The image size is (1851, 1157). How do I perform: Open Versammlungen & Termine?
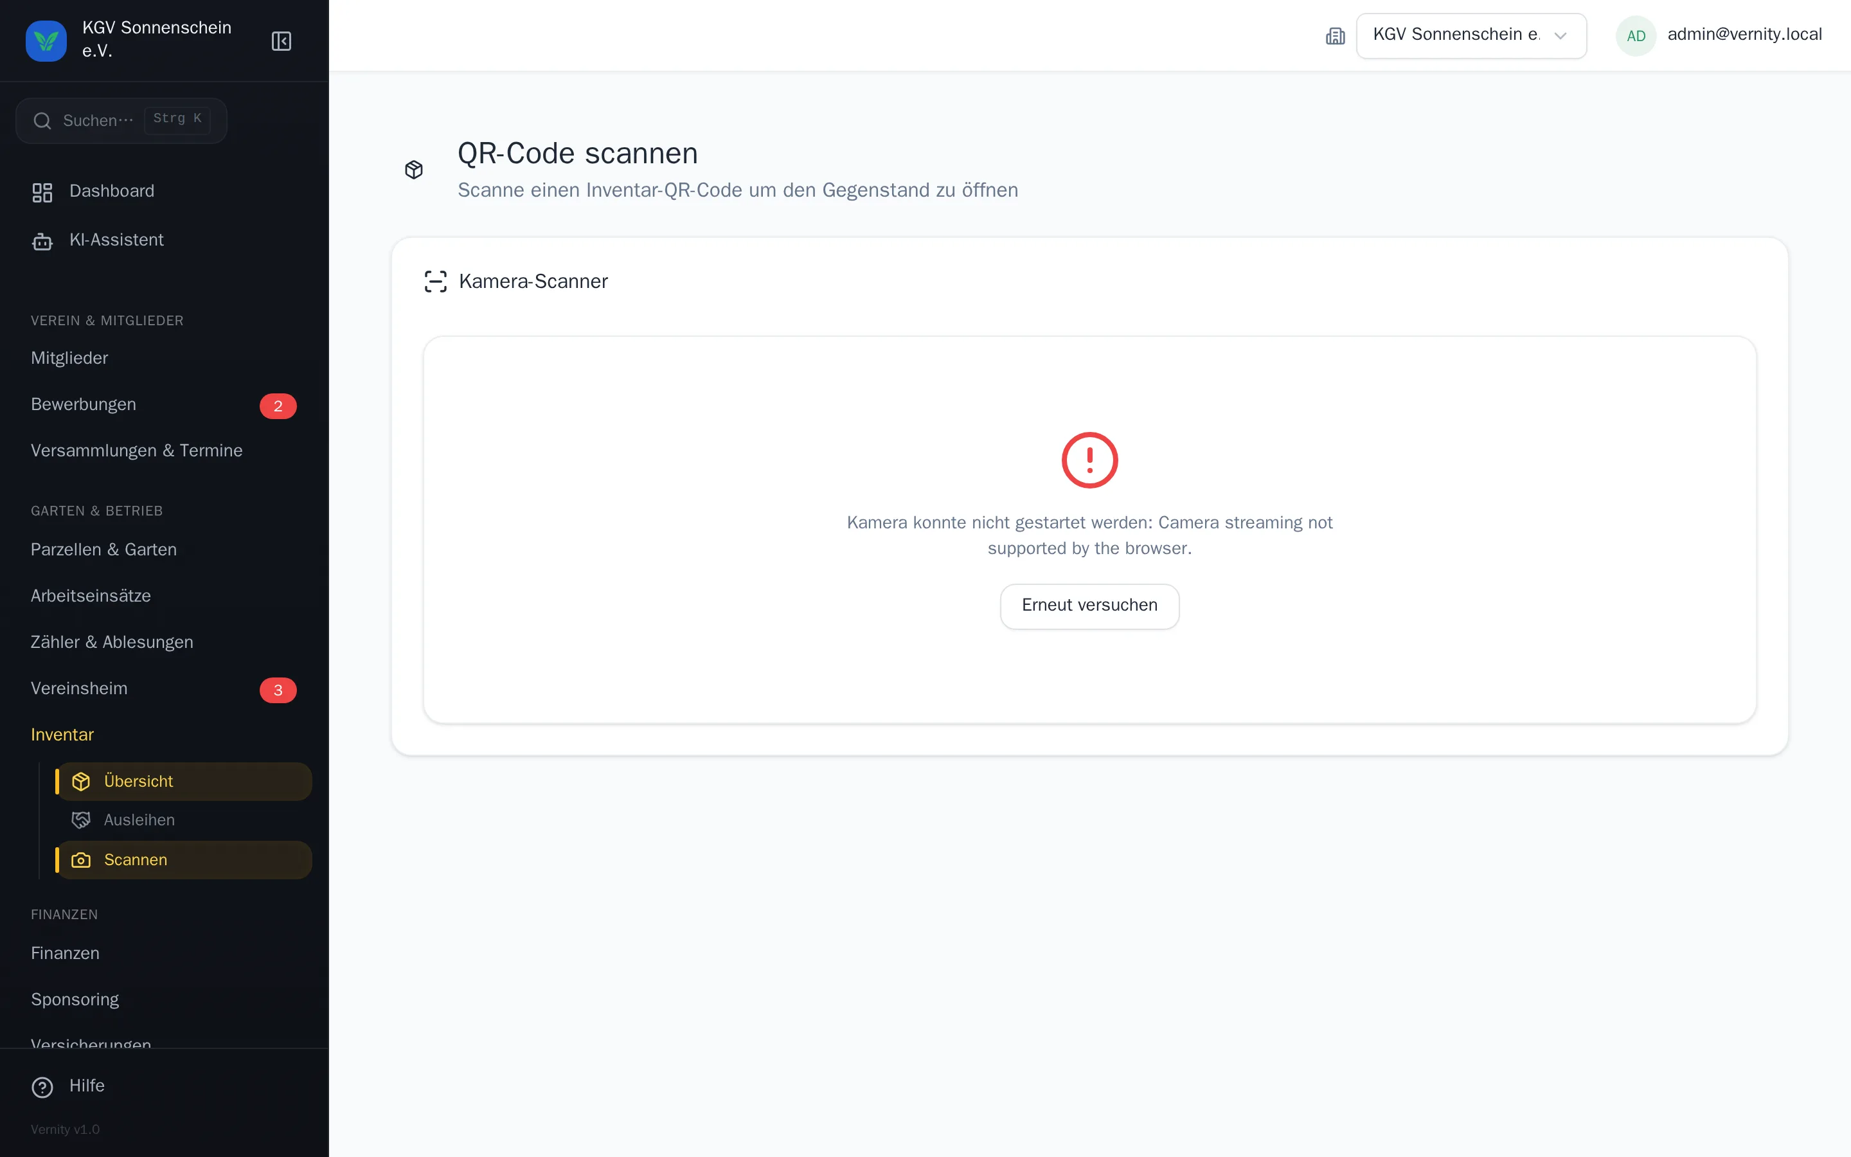click(x=164, y=451)
